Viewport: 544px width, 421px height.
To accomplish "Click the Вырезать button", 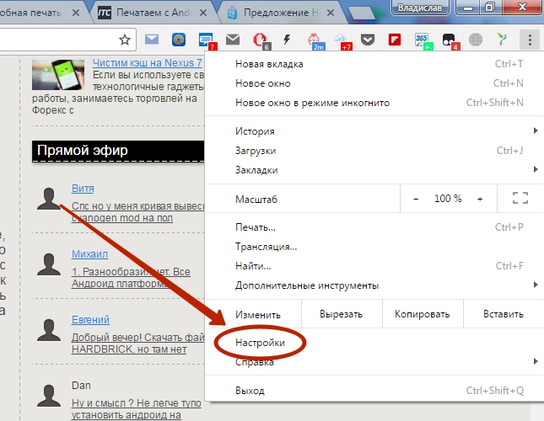I will 342,314.
